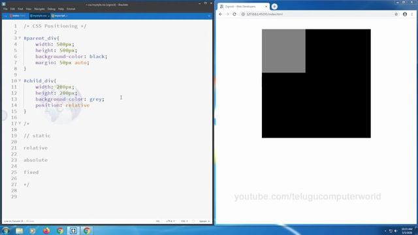Close the Zignoti Chrome tab
The width and height of the screenshot is (418, 235).
tap(266, 7)
